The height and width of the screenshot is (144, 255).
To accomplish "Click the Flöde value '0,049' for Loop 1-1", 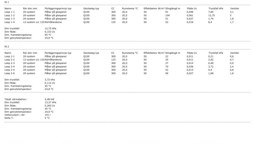I will click(190, 12).
